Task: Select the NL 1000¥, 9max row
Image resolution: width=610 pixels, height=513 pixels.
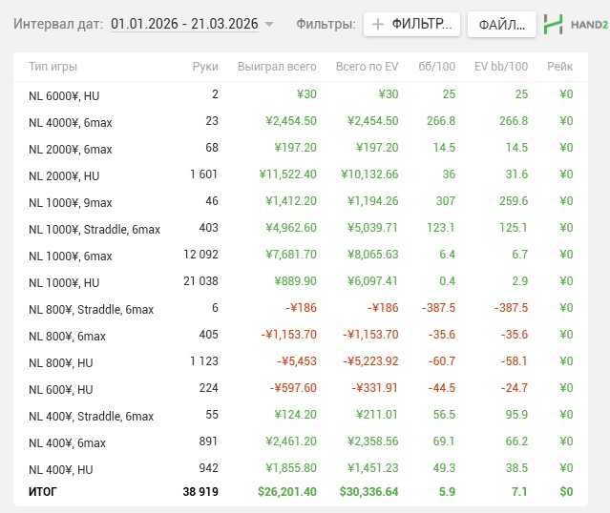Action: pyautogui.click(x=71, y=202)
